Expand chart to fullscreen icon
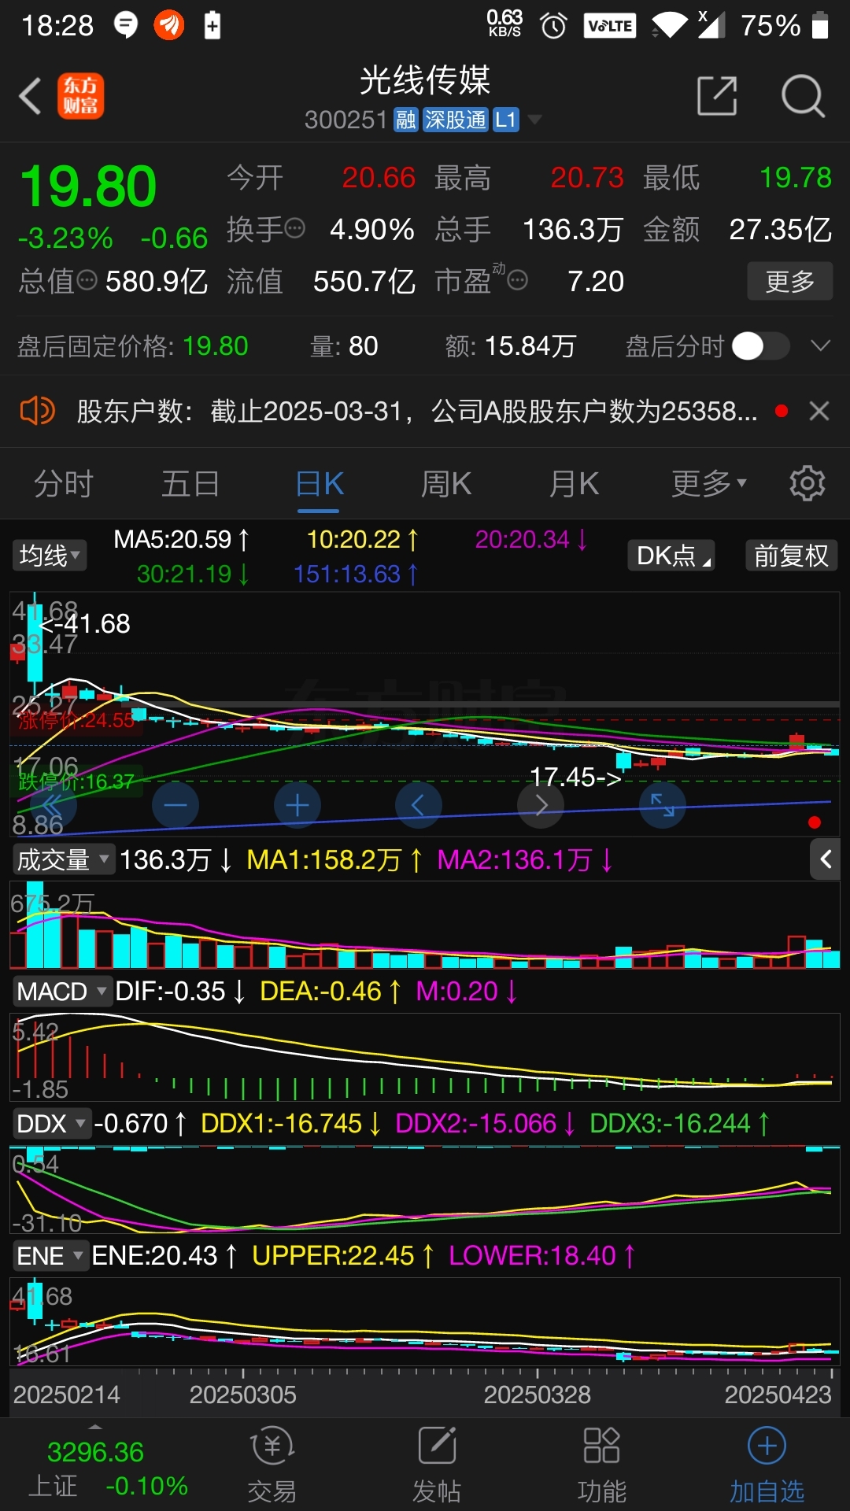This screenshot has height=1511, width=850. click(663, 805)
